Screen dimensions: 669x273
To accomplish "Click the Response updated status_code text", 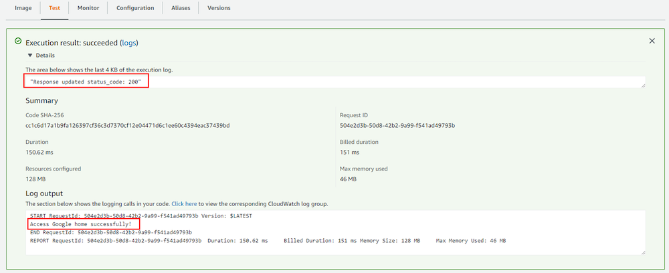I will click(x=86, y=81).
